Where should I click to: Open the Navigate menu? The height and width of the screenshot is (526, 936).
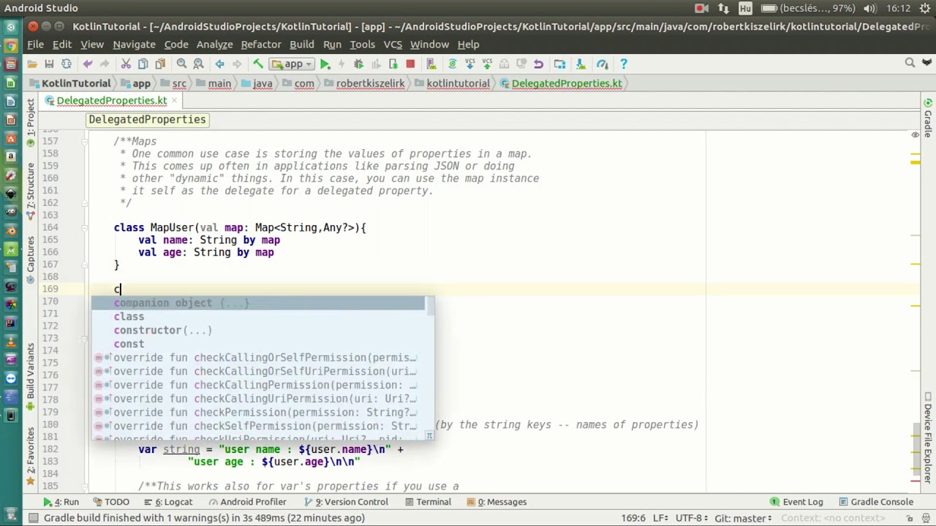pos(134,45)
